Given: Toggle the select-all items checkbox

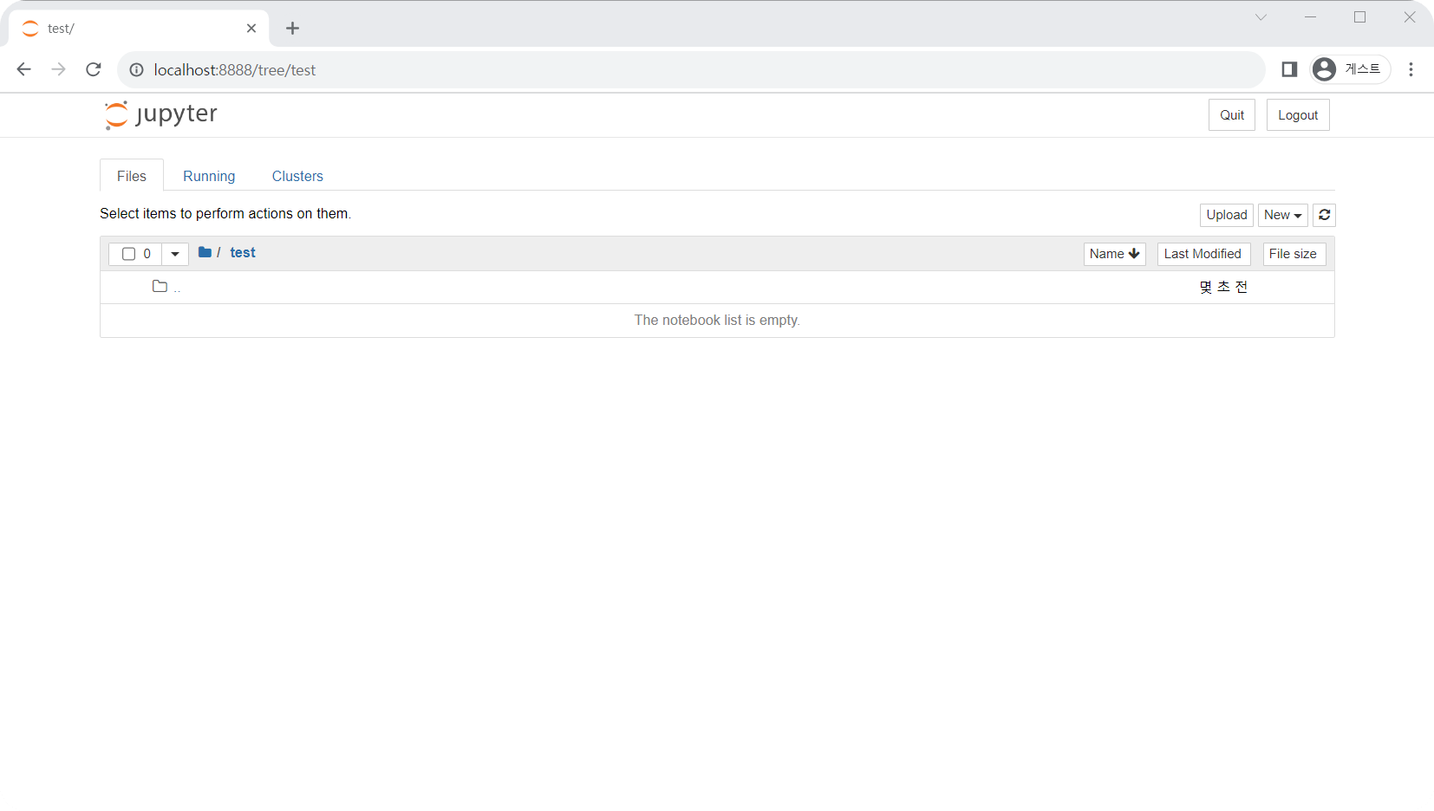Looking at the screenshot, I should coord(128,254).
